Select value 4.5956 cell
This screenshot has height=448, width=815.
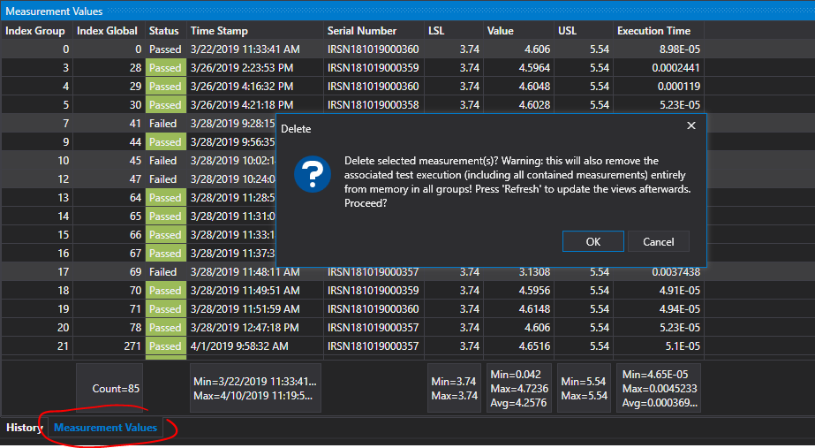coord(518,291)
